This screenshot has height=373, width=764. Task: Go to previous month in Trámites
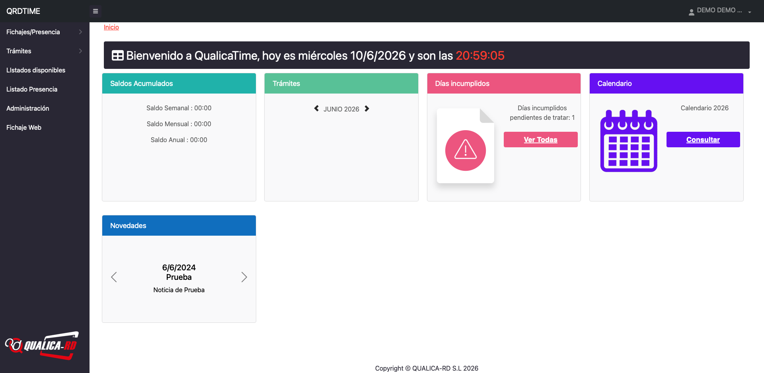pyautogui.click(x=316, y=108)
